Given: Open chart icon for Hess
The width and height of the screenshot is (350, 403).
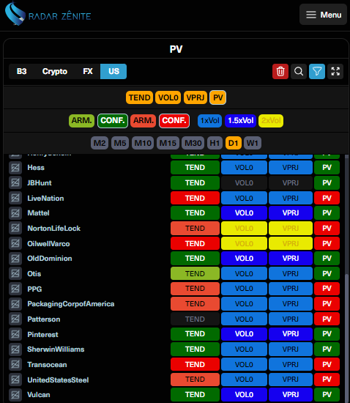Looking at the screenshot, I should pyautogui.click(x=15, y=168).
